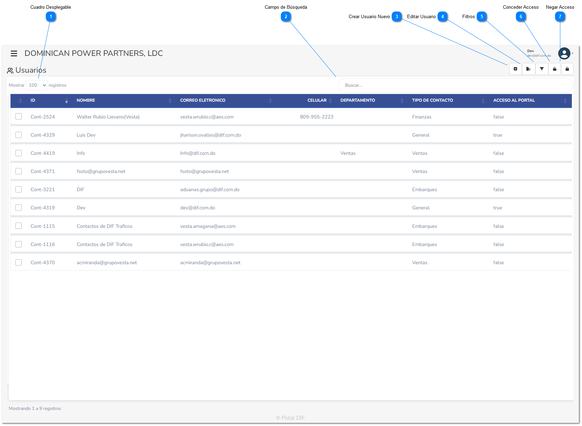Click the Ventas department cell in Info row

pos(348,153)
